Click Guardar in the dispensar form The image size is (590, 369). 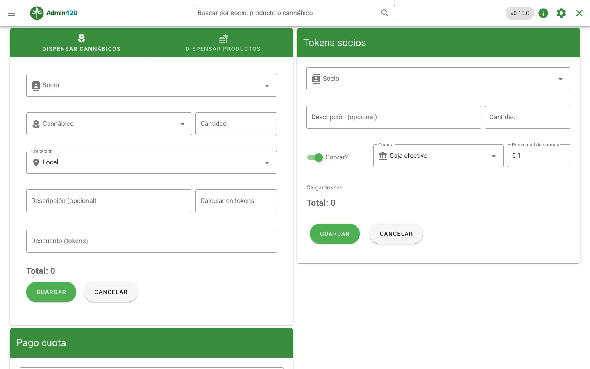point(51,292)
